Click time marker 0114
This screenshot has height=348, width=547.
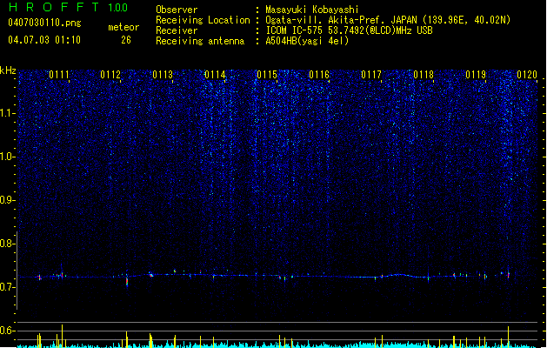[x=215, y=75]
